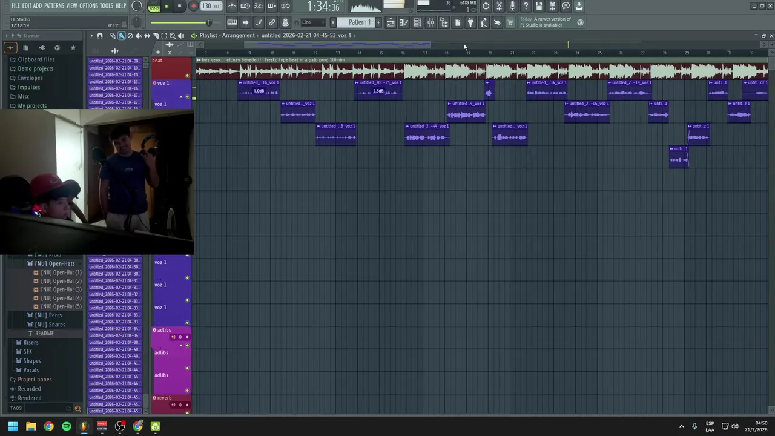775x436 pixels.
Task: Open the Pattern 1 selector
Action: click(359, 22)
